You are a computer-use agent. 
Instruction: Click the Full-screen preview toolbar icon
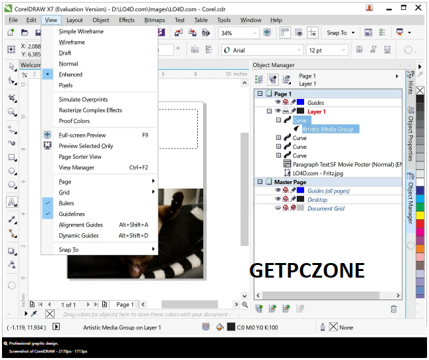tap(267, 33)
